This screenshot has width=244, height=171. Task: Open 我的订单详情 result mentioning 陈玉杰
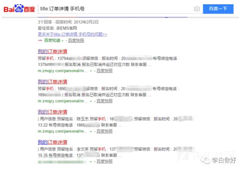52,112
